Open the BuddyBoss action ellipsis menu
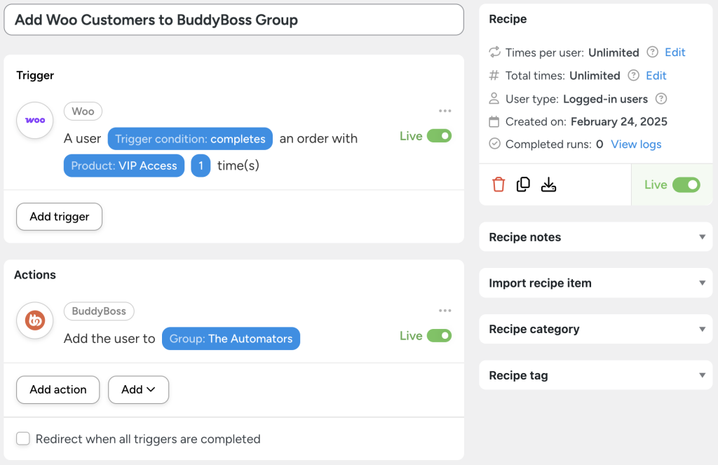718x465 pixels. click(x=445, y=311)
